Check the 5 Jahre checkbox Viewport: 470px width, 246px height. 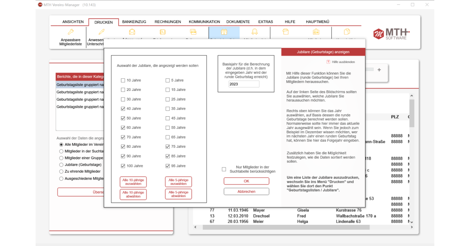coord(168,80)
